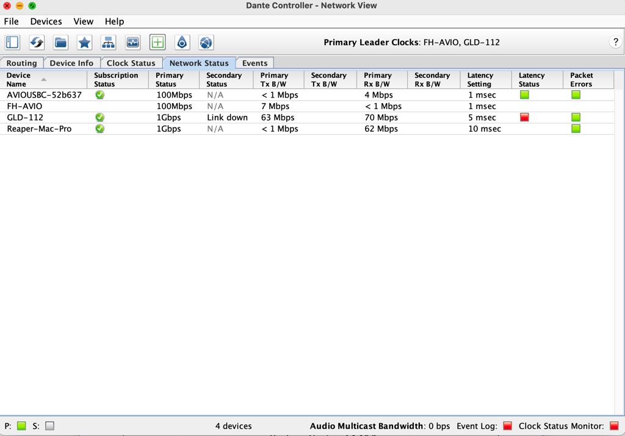625x436 pixels.
Task: Open the load preset folder icon
Action: 60,42
